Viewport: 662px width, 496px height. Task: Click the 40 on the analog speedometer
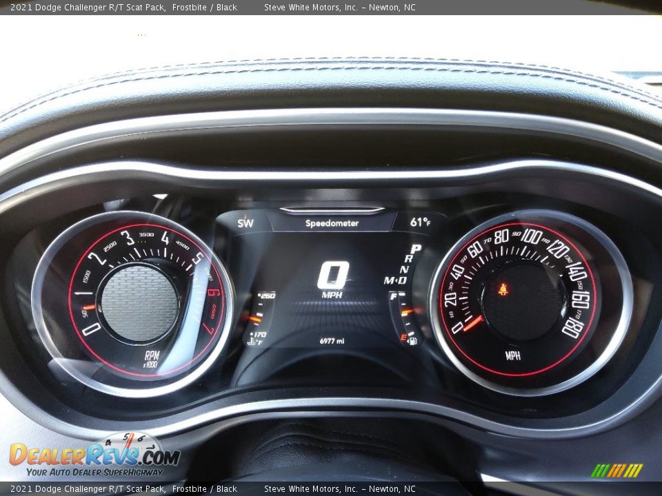click(457, 271)
